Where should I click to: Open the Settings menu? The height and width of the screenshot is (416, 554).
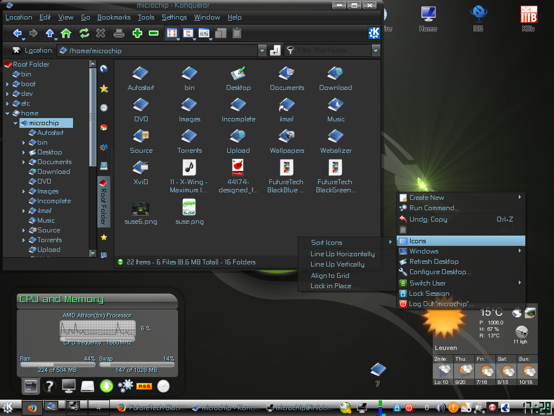click(x=174, y=17)
